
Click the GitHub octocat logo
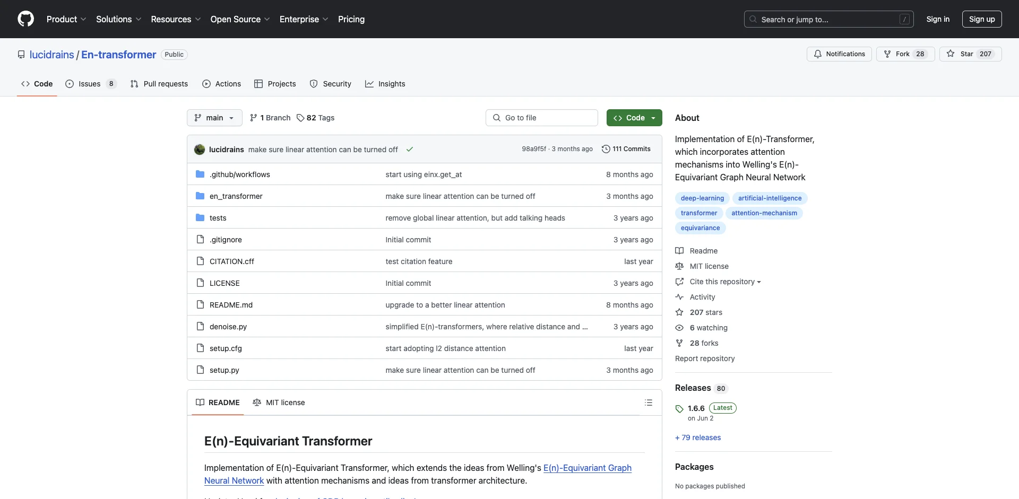click(x=25, y=19)
